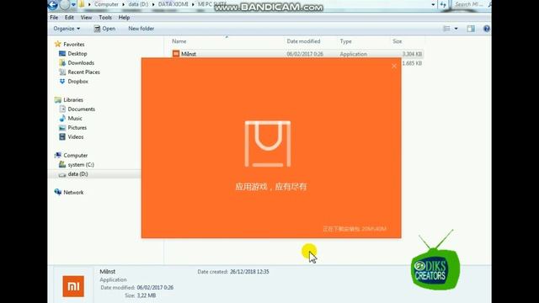Click the Application type cell
This screenshot has height=303, width=539.
click(354, 54)
